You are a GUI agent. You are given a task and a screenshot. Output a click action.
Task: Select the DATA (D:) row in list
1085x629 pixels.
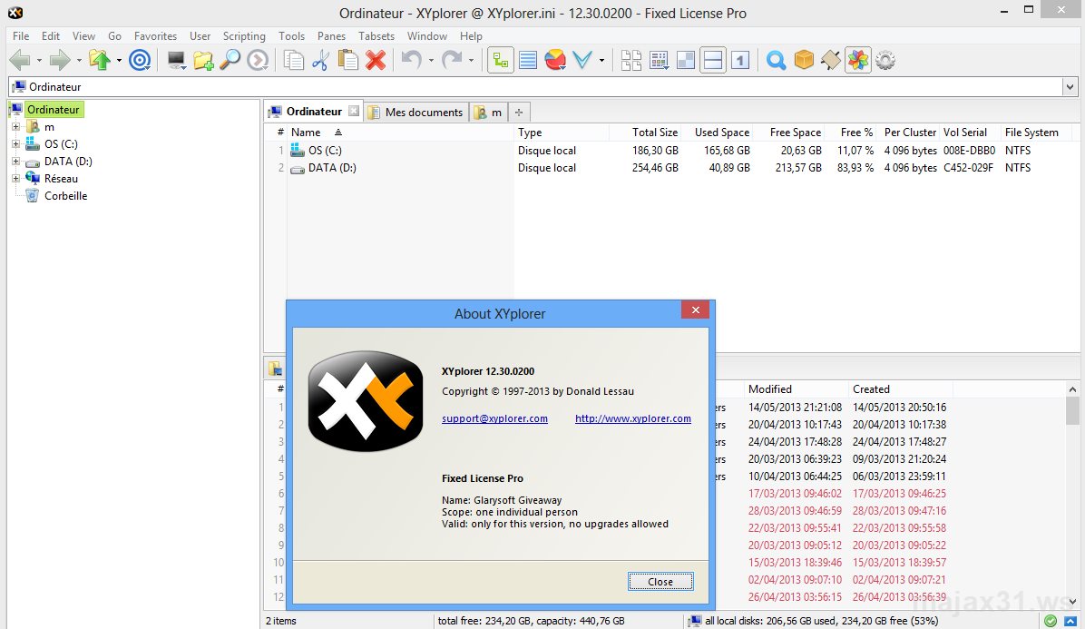[669, 167]
